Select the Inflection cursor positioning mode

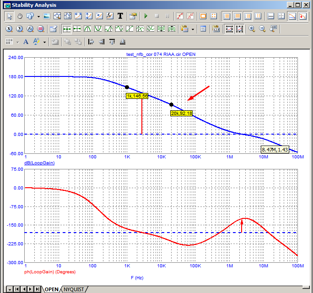click(x=130, y=29)
